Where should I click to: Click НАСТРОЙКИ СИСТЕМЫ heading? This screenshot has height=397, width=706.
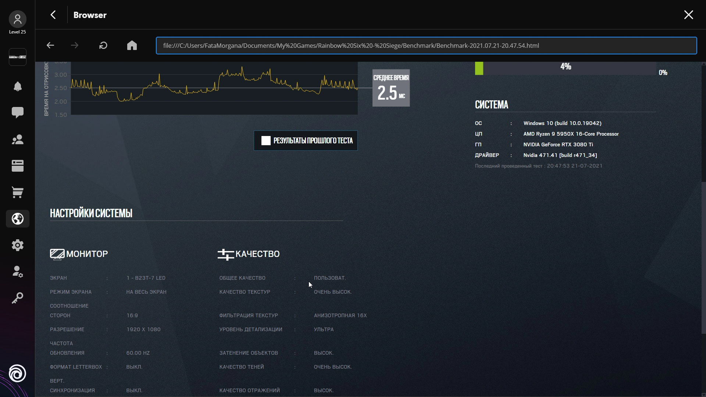pos(91,213)
